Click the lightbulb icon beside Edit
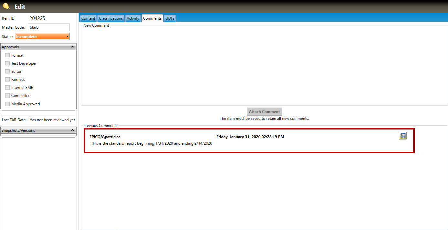Image resolution: width=448 pixels, height=230 pixels. 6,6
